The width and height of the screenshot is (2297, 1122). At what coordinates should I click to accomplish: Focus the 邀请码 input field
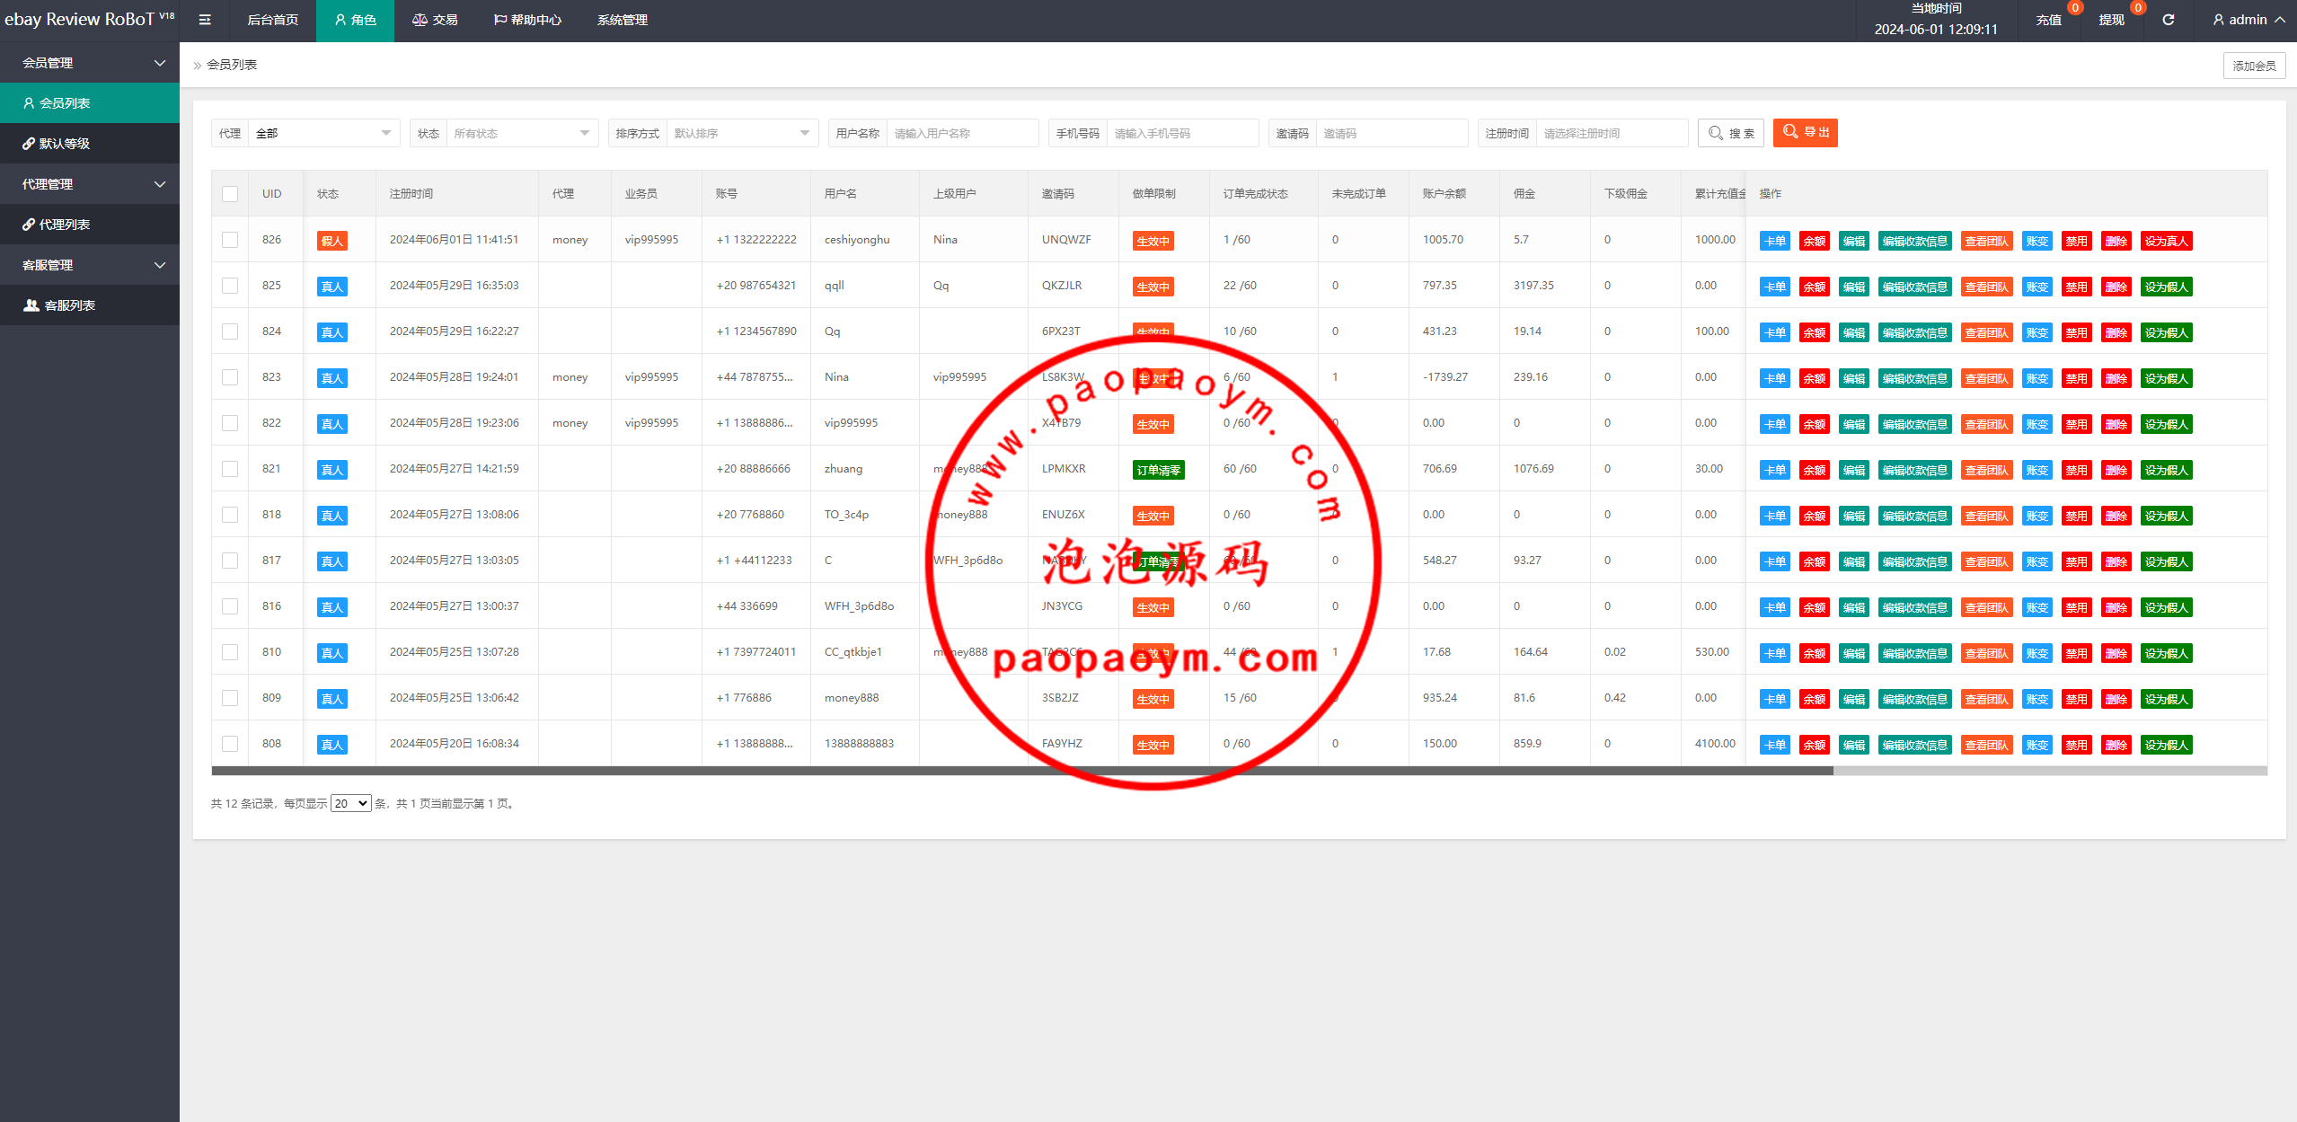1392,133
